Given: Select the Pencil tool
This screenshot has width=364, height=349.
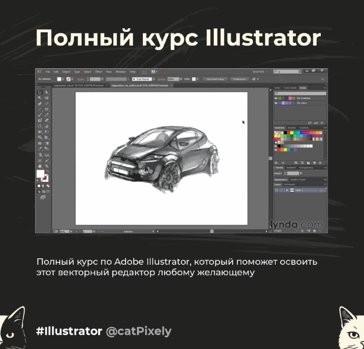Looking at the screenshot, I should click(x=47, y=115).
